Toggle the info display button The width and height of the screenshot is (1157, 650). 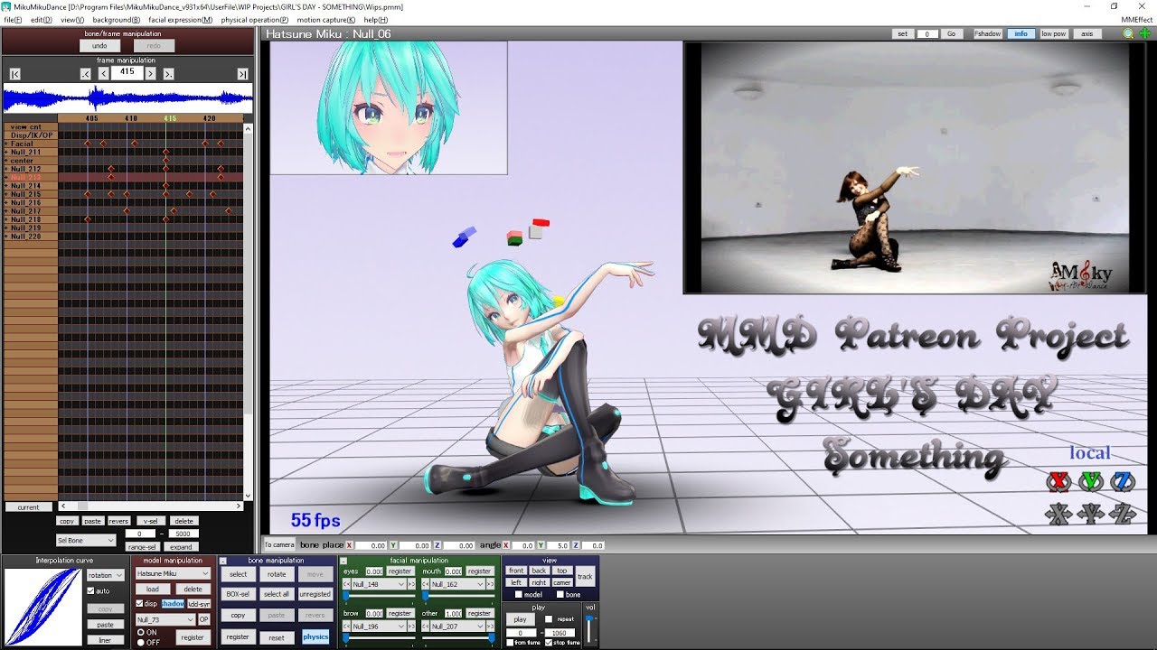(x=1021, y=33)
